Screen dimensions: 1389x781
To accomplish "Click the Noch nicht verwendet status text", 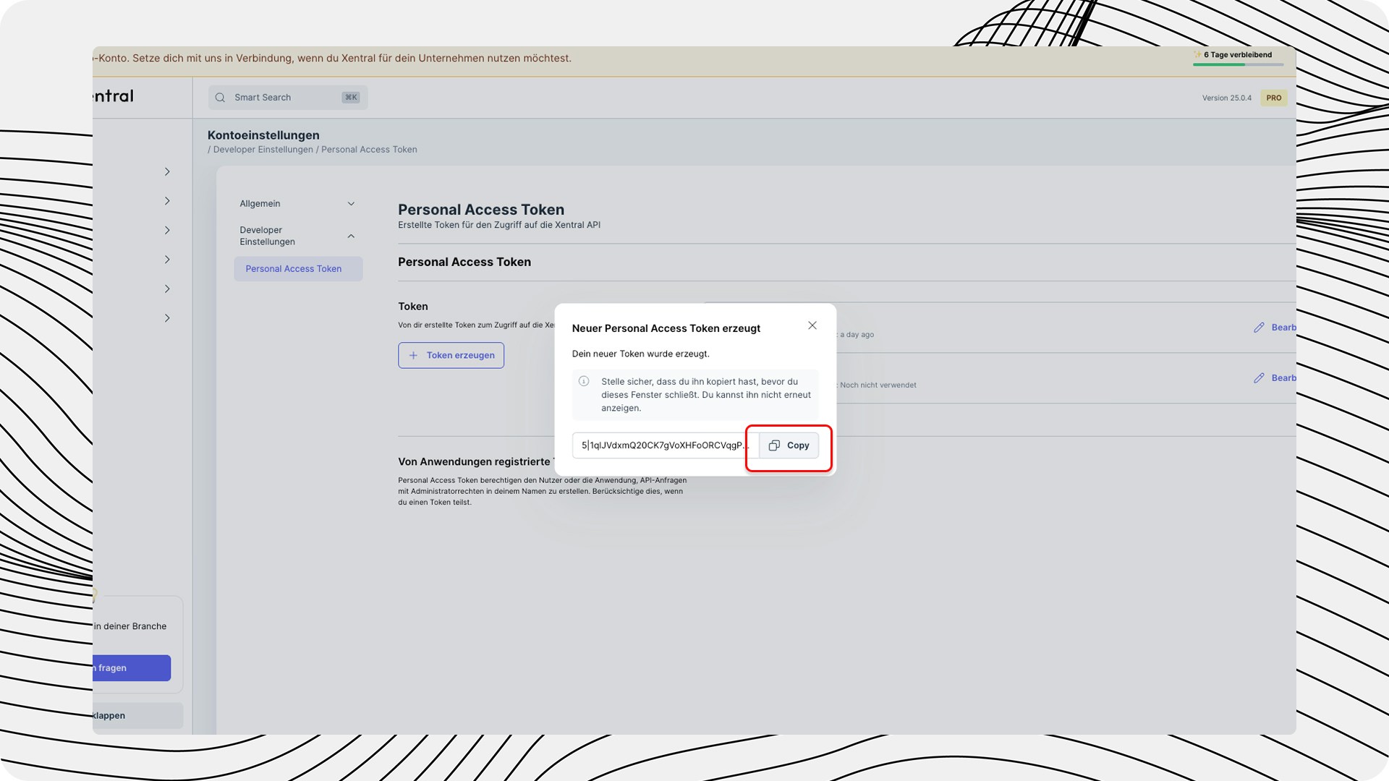I will pyautogui.click(x=878, y=385).
